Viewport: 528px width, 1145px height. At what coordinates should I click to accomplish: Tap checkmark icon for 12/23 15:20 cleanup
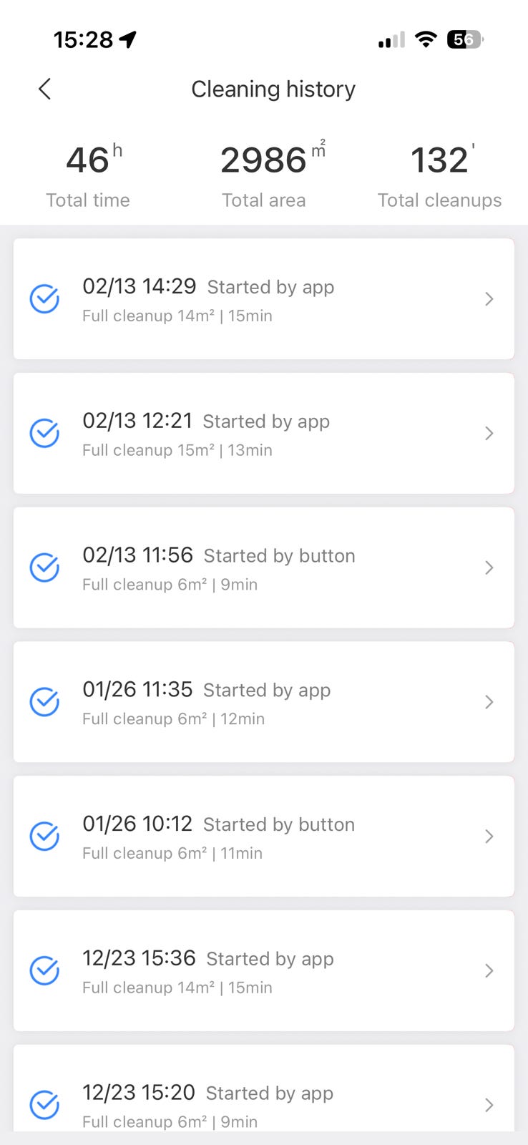coord(44,1105)
